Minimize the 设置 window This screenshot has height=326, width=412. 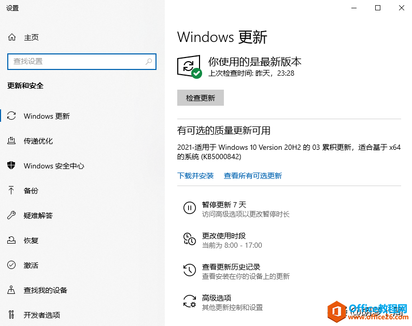tap(354, 8)
